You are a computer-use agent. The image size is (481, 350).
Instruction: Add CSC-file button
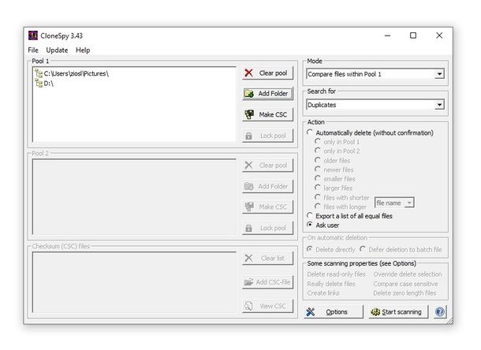point(267,282)
